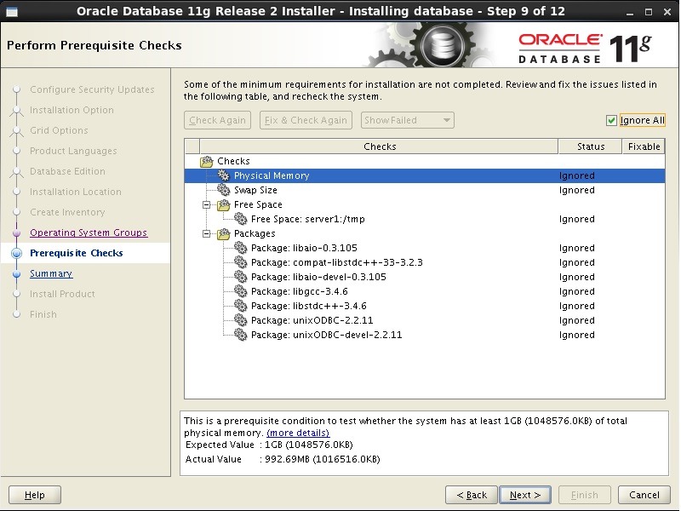Click the Expected Value 1GB text
Image resolution: width=681 pixels, height=511 pixels.
pos(309,445)
